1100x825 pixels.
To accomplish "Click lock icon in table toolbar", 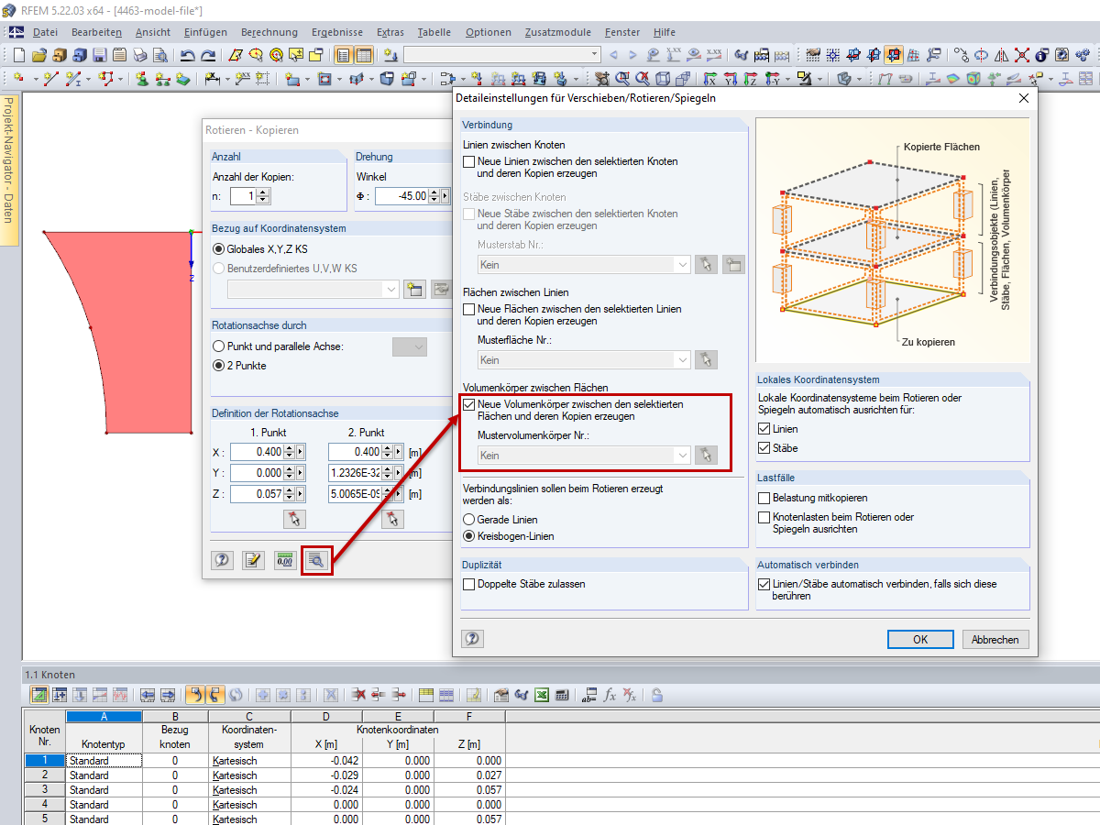I will point(657,695).
